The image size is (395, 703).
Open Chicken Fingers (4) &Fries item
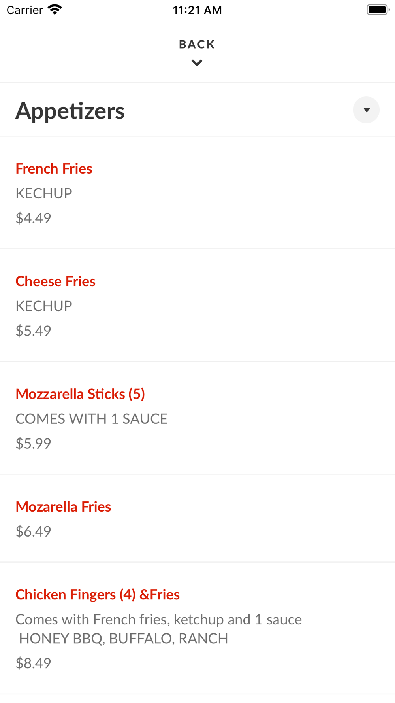coord(98,595)
